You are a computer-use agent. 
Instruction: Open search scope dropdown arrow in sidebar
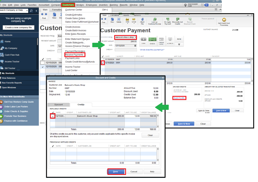[x=27, y=11]
